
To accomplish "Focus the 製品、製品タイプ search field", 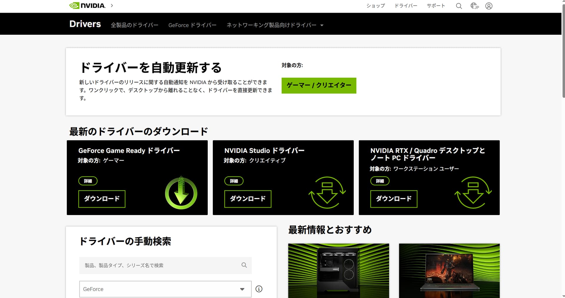I will click(165, 265).
